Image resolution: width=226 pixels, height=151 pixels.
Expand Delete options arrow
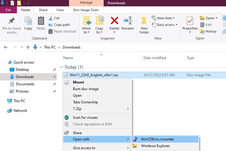(114, 32)
